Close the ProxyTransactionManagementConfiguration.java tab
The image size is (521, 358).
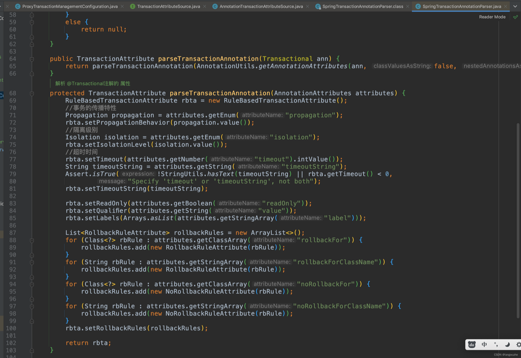point(122,6)
